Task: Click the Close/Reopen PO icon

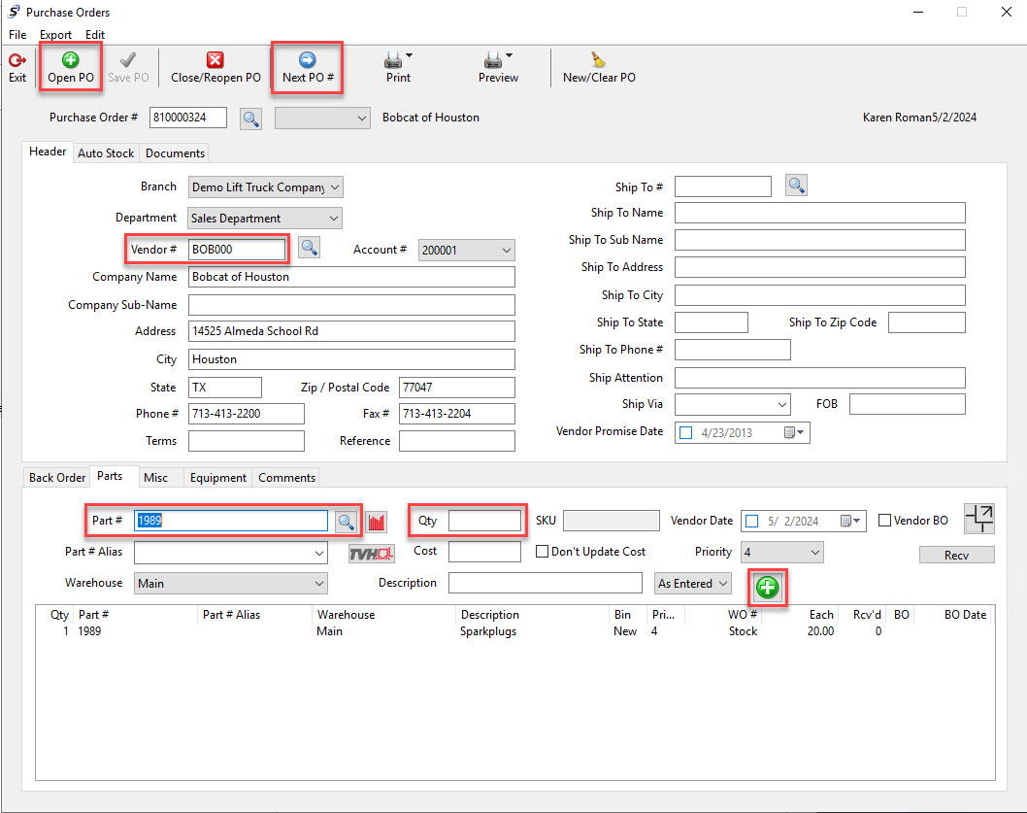Action: tap(215, 60)
